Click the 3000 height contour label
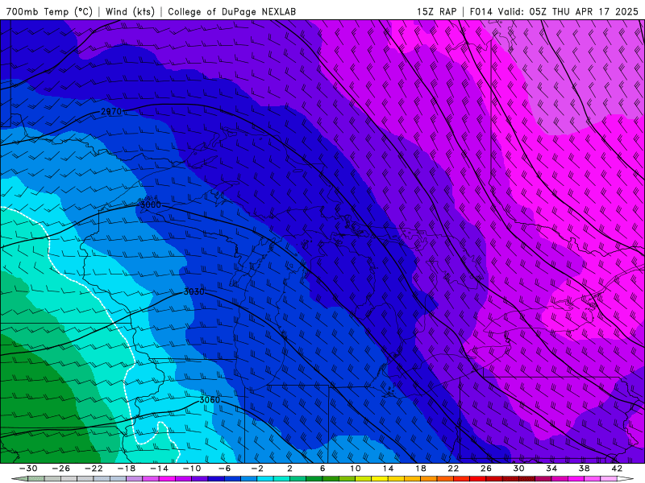The image size is (645, 483). [151, 204]
